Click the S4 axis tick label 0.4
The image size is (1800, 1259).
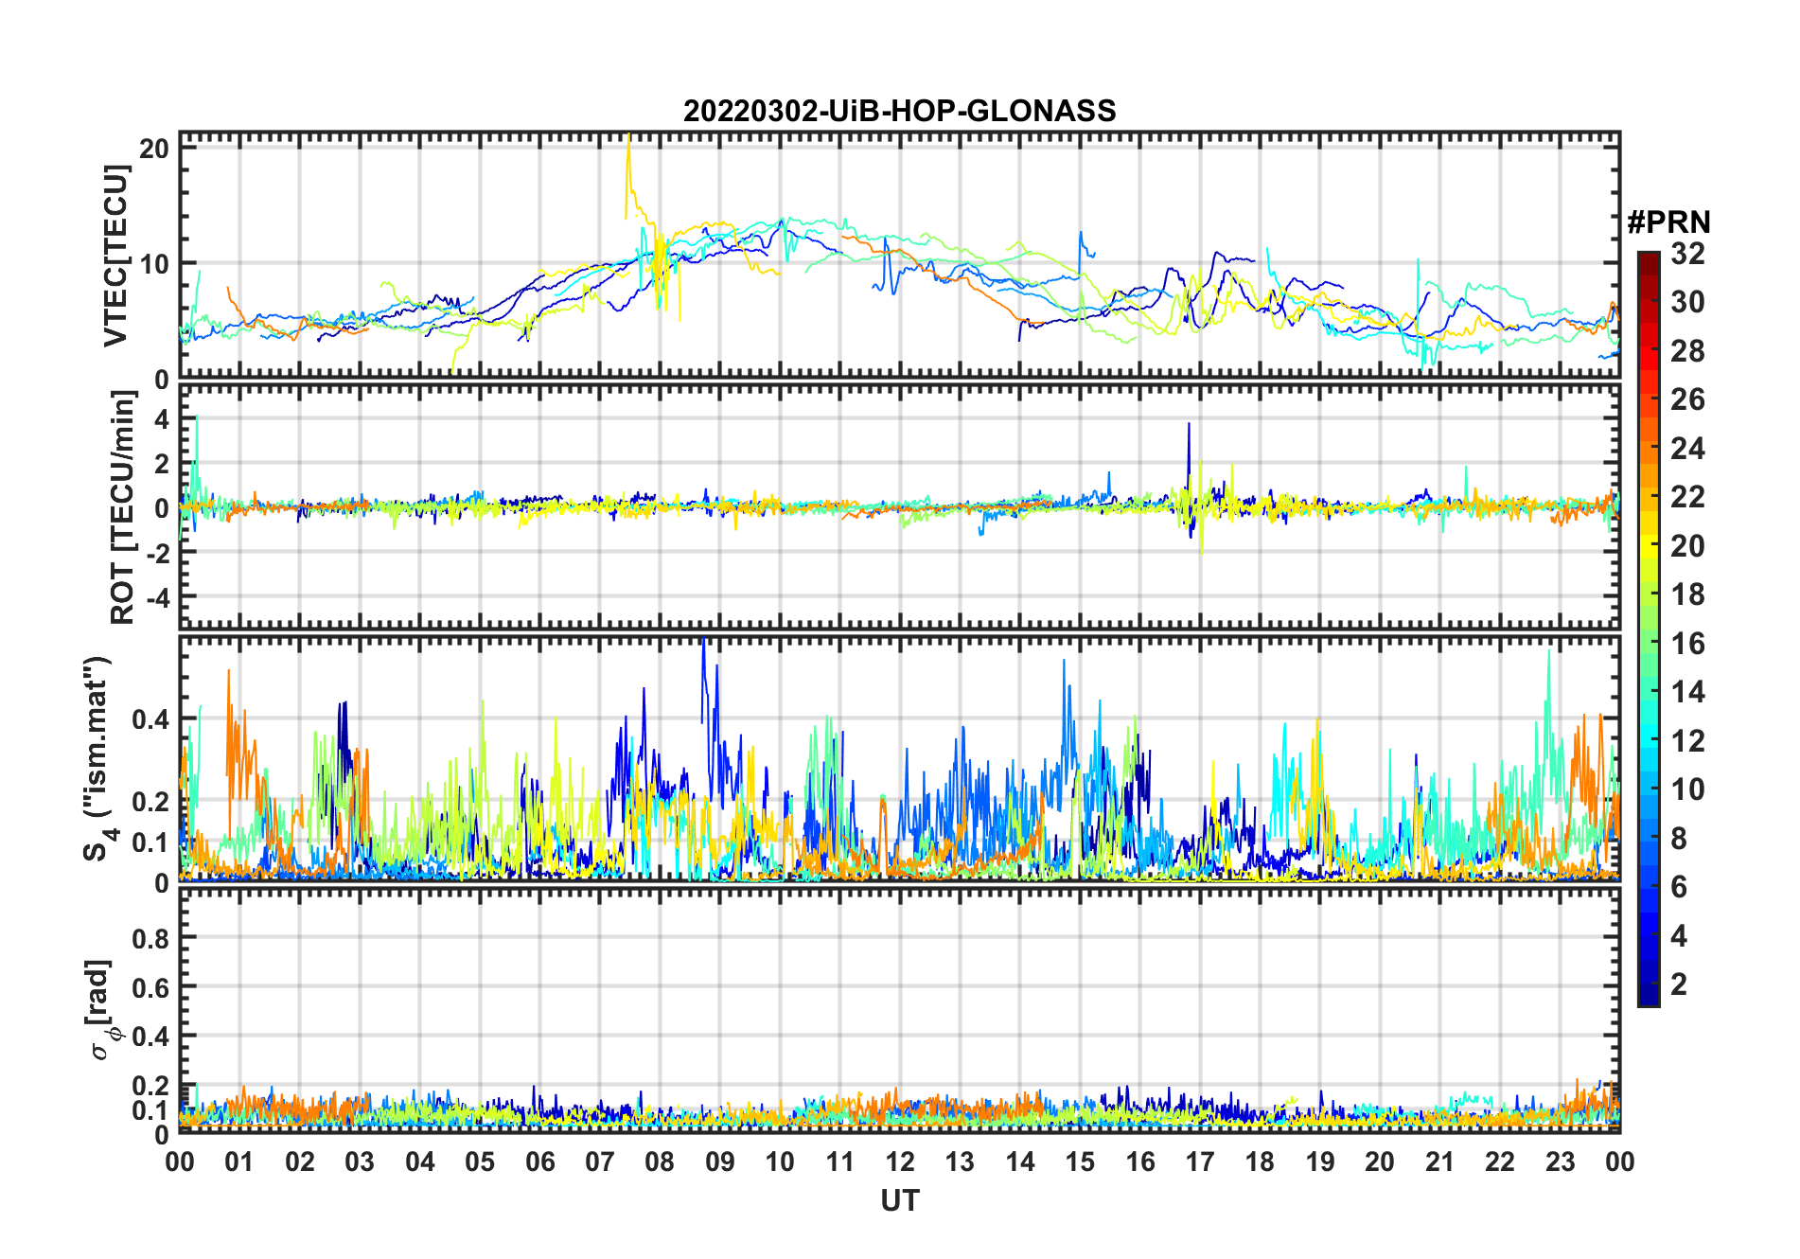(151, 719)
